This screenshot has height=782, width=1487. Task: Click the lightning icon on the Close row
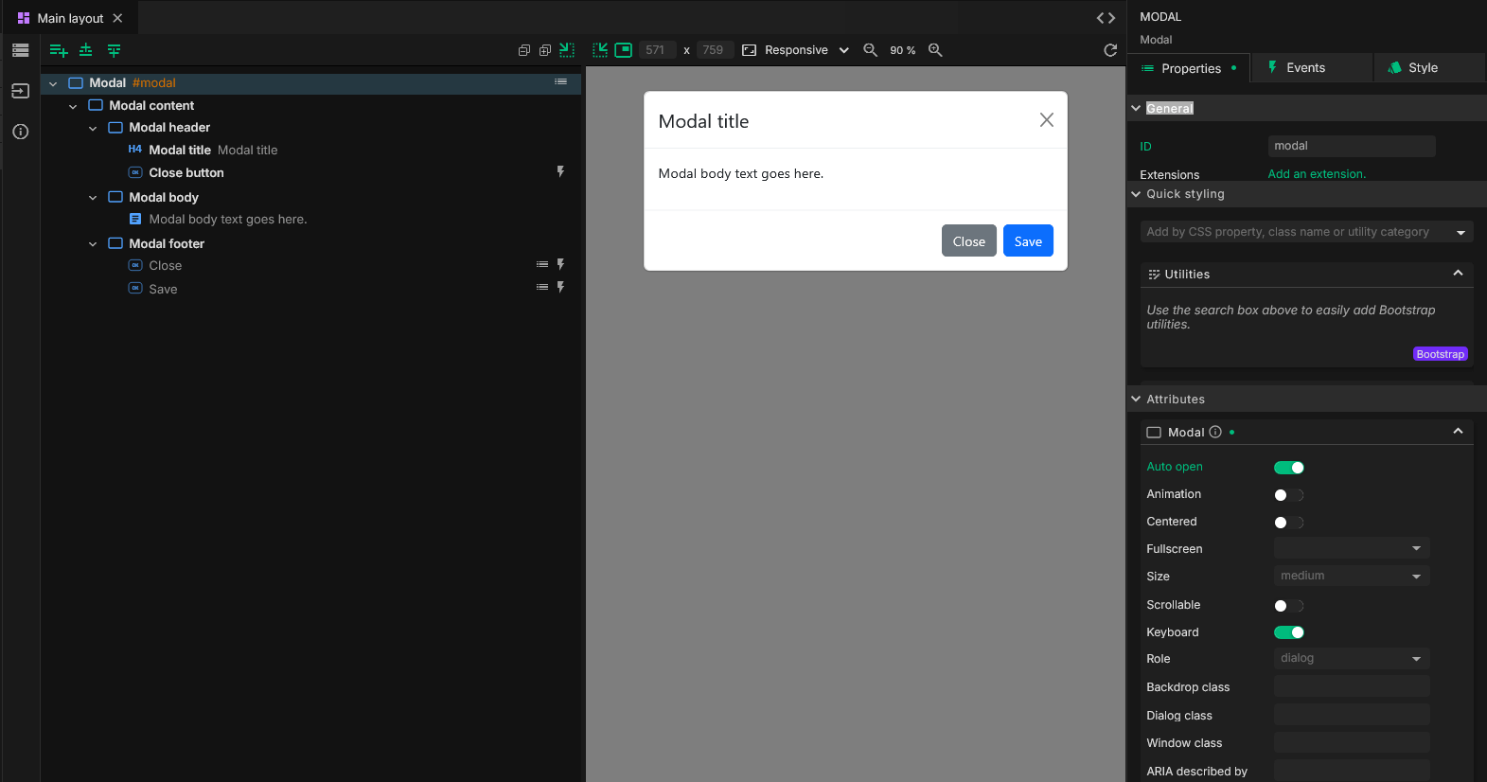coord(560,265)
